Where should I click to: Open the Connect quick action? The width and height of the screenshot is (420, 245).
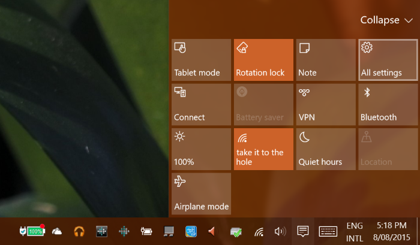(x=201, y=105)
